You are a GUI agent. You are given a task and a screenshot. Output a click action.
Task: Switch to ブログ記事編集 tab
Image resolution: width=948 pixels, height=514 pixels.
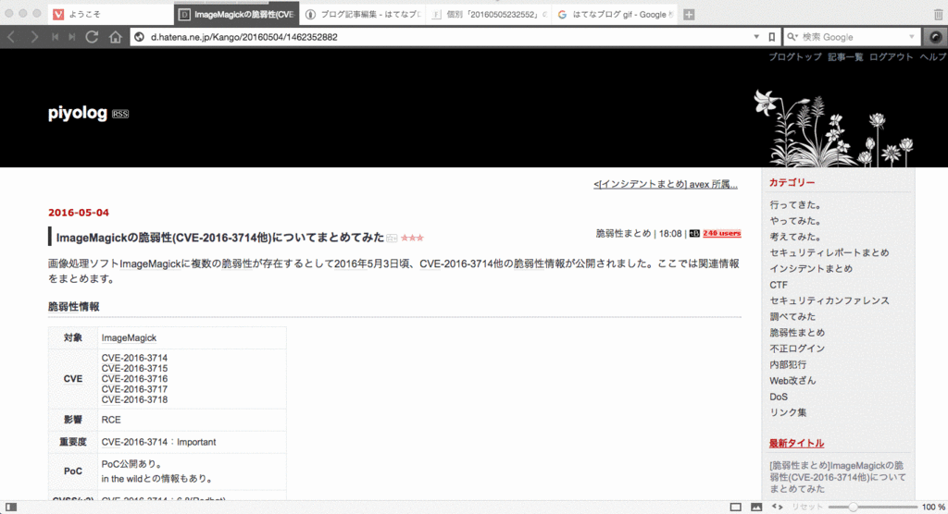click(x=363, y=15)
